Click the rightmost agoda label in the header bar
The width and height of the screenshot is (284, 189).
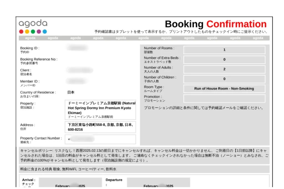[258, 38]
